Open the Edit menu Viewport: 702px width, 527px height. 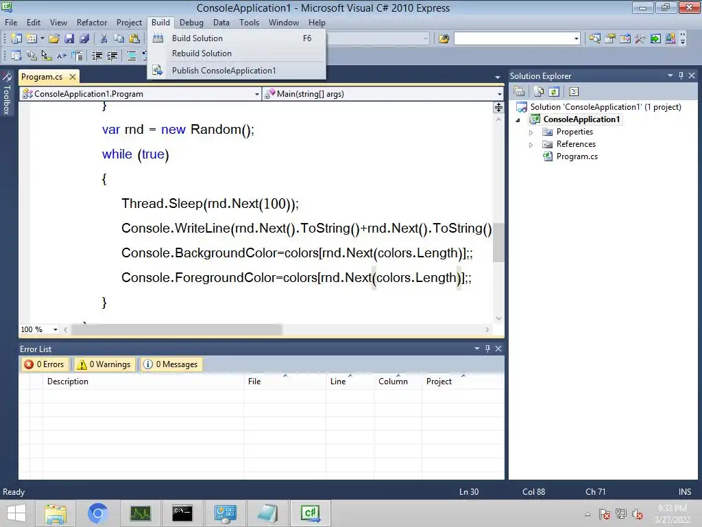pyautogui.click(x=34, y=23)
